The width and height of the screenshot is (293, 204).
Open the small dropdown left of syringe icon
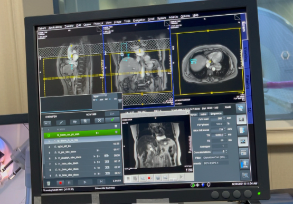[x=48, y=123]
